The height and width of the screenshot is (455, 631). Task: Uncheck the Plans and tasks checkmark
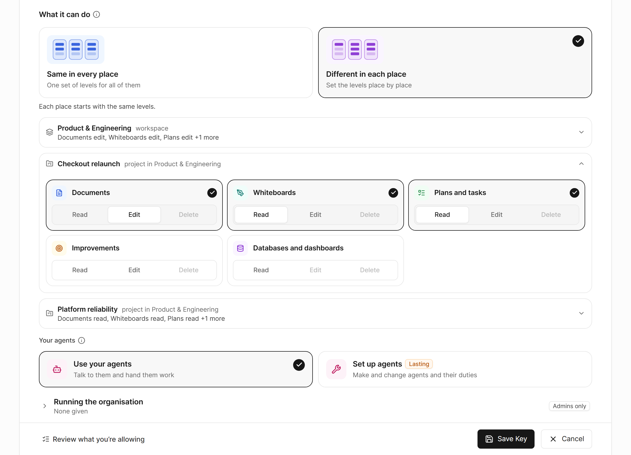click(x=574, y=193)
